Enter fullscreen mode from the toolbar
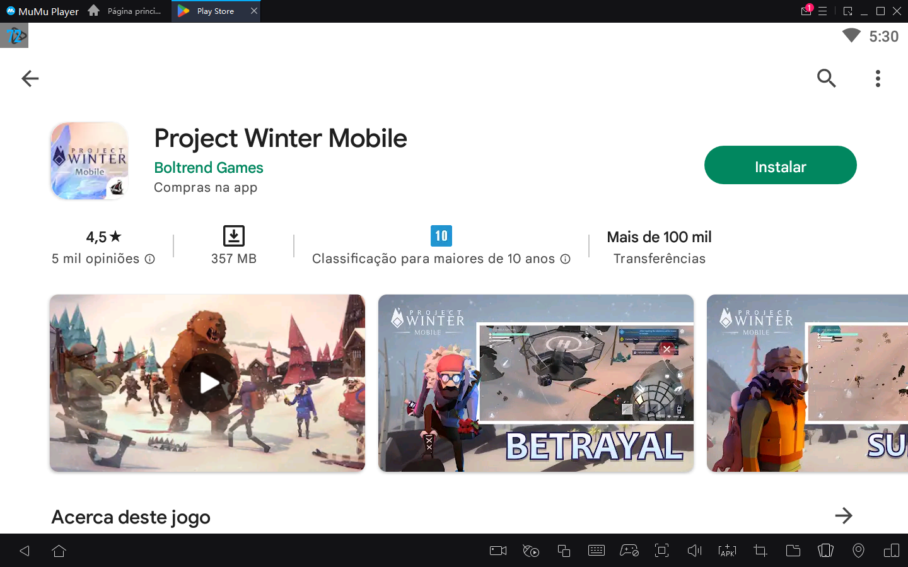The image size is (908, 567). coord(661,550)
